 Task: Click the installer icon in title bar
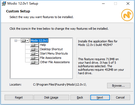(4, 4)
